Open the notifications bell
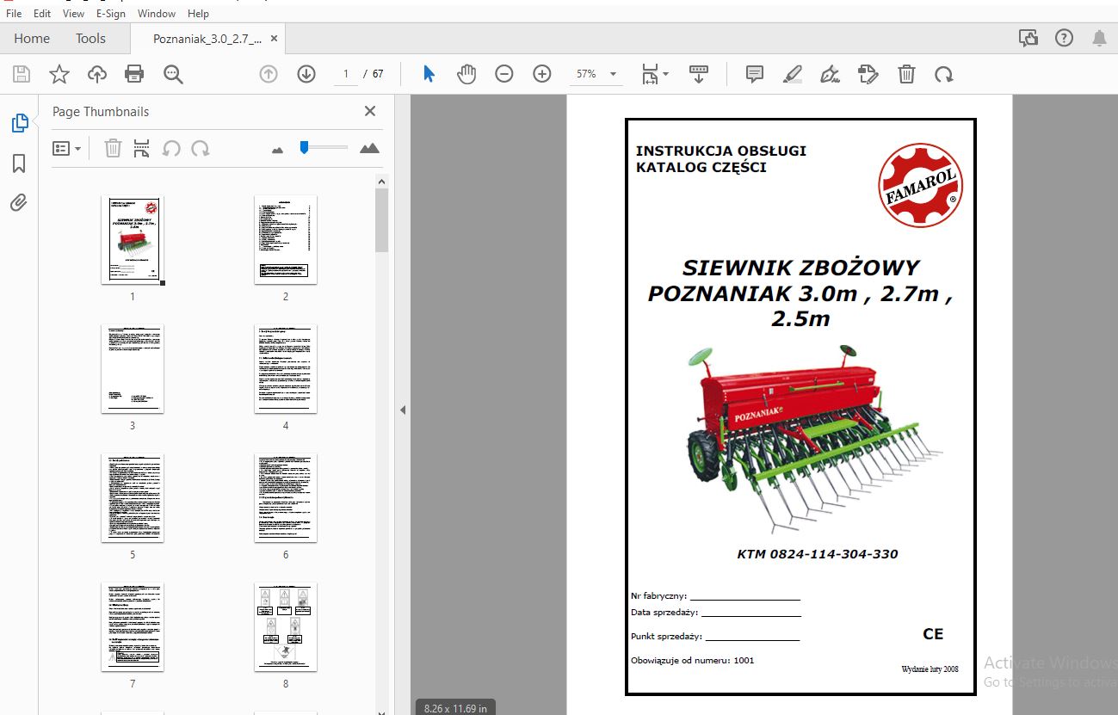This screenshot has height=715, width=1118. click(x=1099, y=38)
